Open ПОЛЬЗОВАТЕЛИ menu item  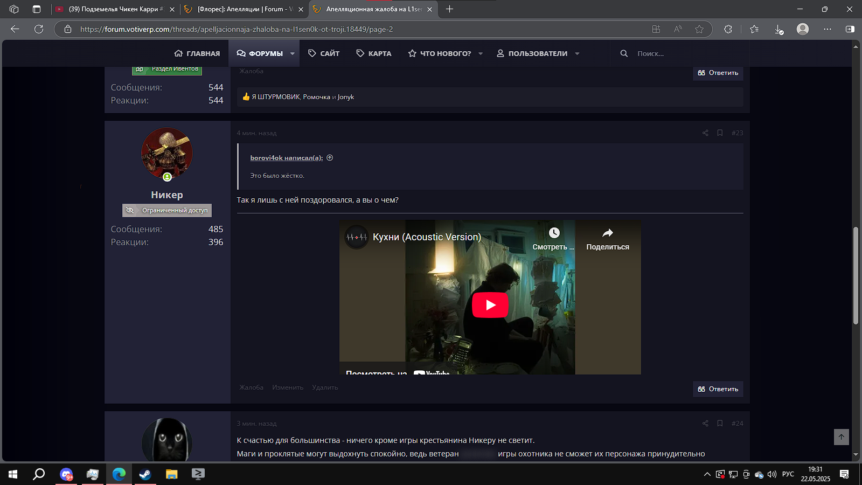[x=532, y=53]
